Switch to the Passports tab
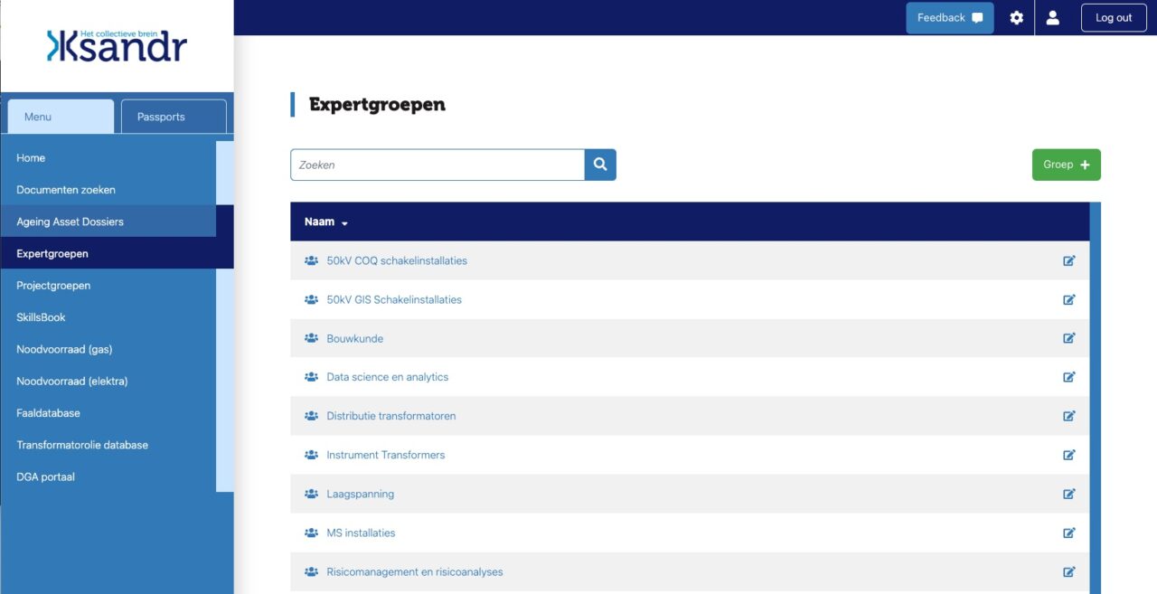 click(x=173, y=117)
